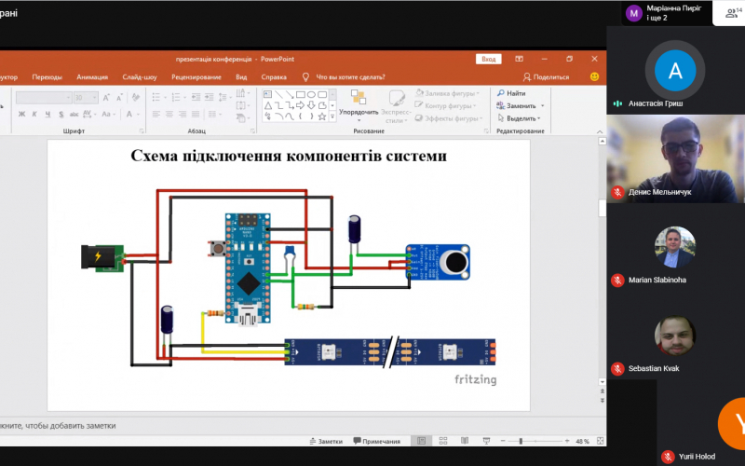This screenshot has height=466, width=745.
Task: Open the Вид tab
Action: (241, 77)
